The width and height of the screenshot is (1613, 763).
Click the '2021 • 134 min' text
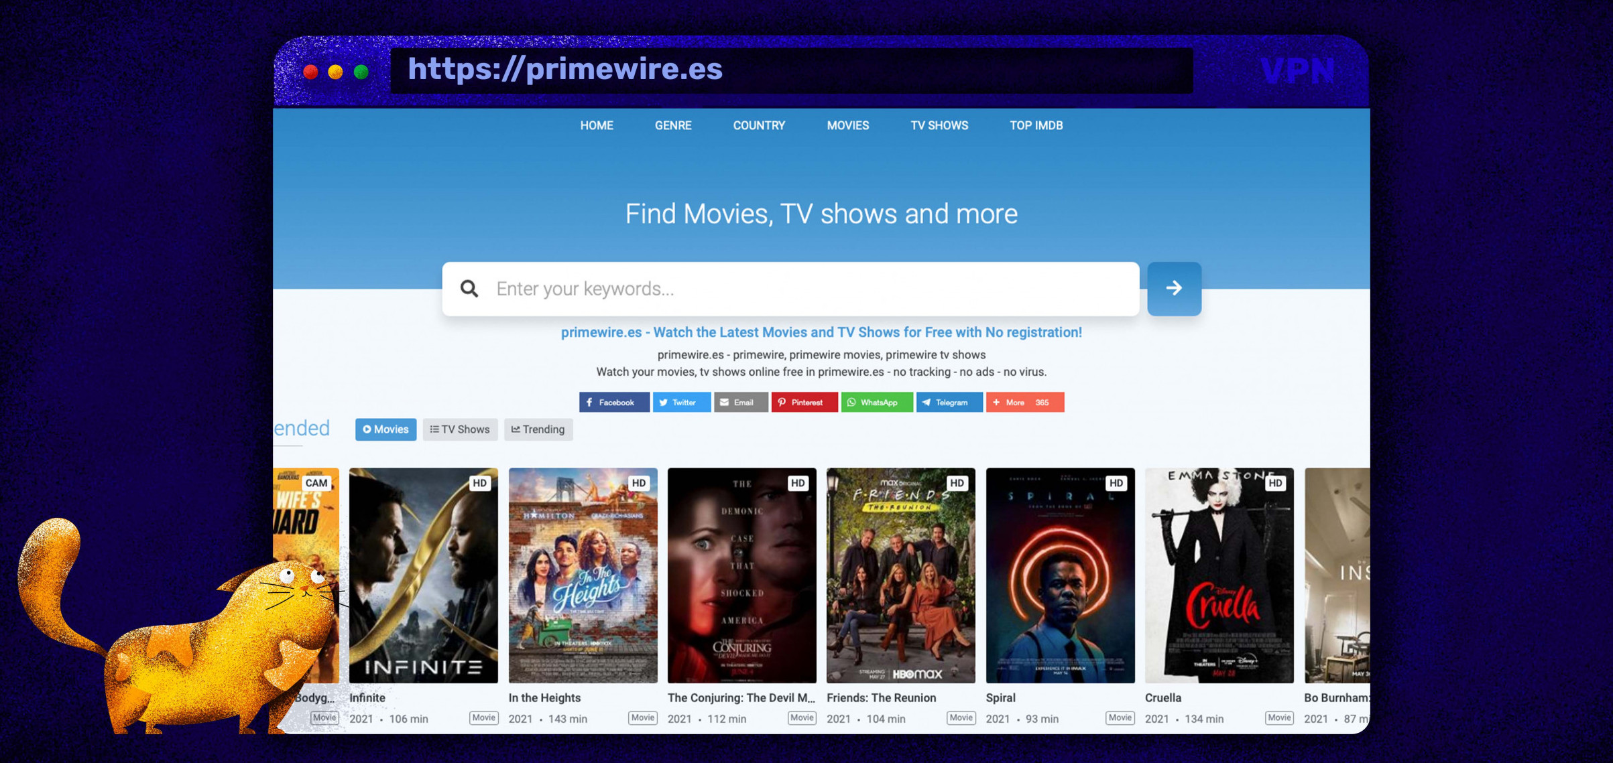1185,719
